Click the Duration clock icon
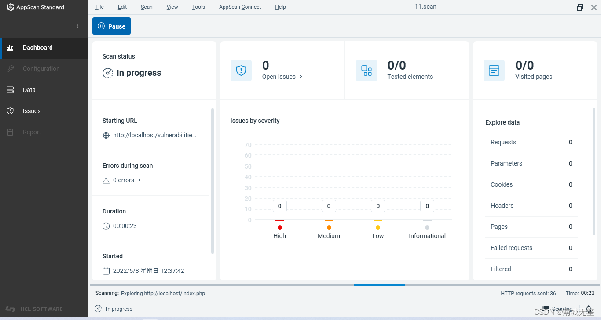Image resolution: width=601 pixels, height=320 pixels. 106,226
